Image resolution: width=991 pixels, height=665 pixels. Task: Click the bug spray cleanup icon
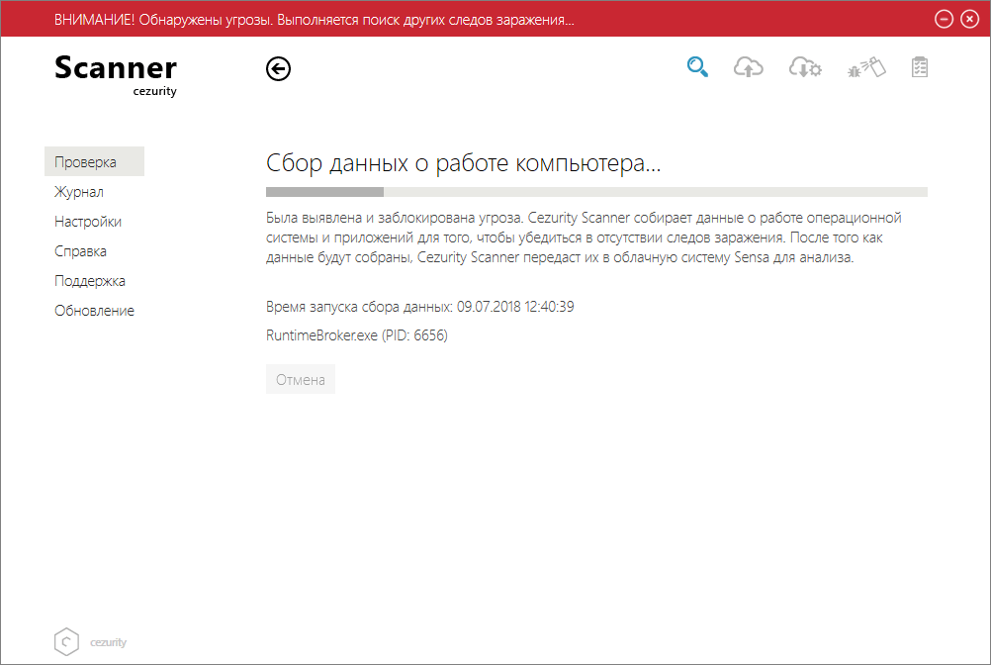click(x=866, y=67)
